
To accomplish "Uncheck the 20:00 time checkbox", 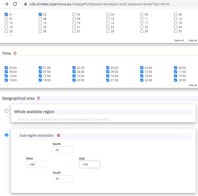I will click(x=74, y=80).
